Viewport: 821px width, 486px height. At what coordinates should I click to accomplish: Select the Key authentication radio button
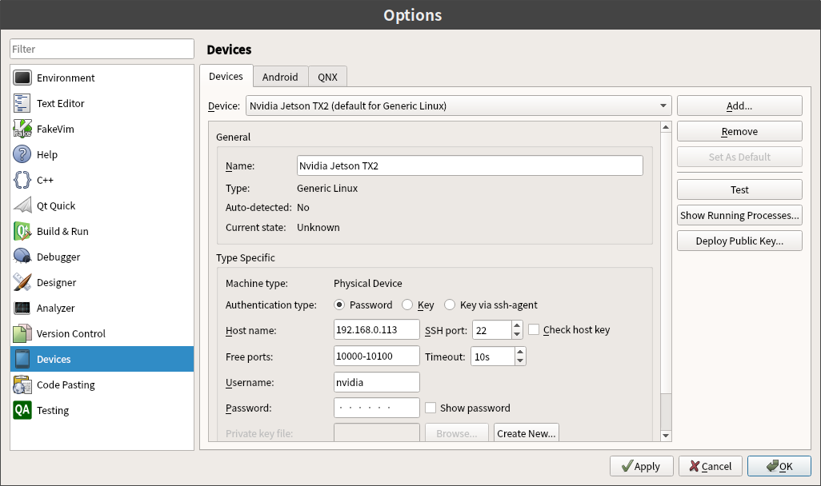pos(406,305)
